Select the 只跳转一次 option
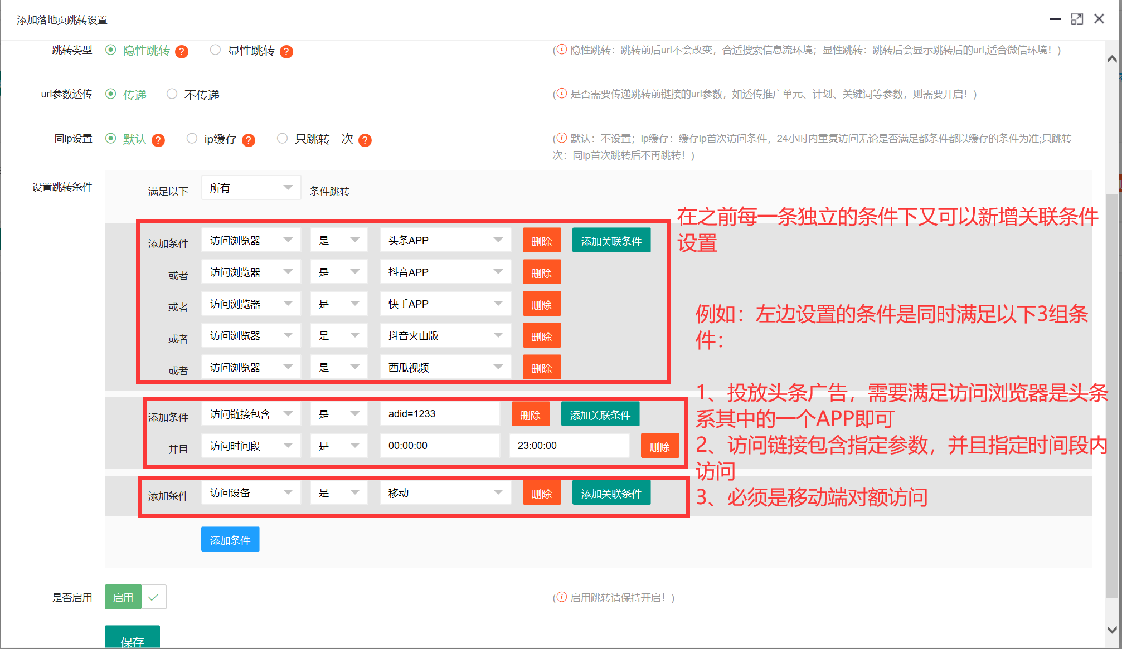 click(282, 138)
